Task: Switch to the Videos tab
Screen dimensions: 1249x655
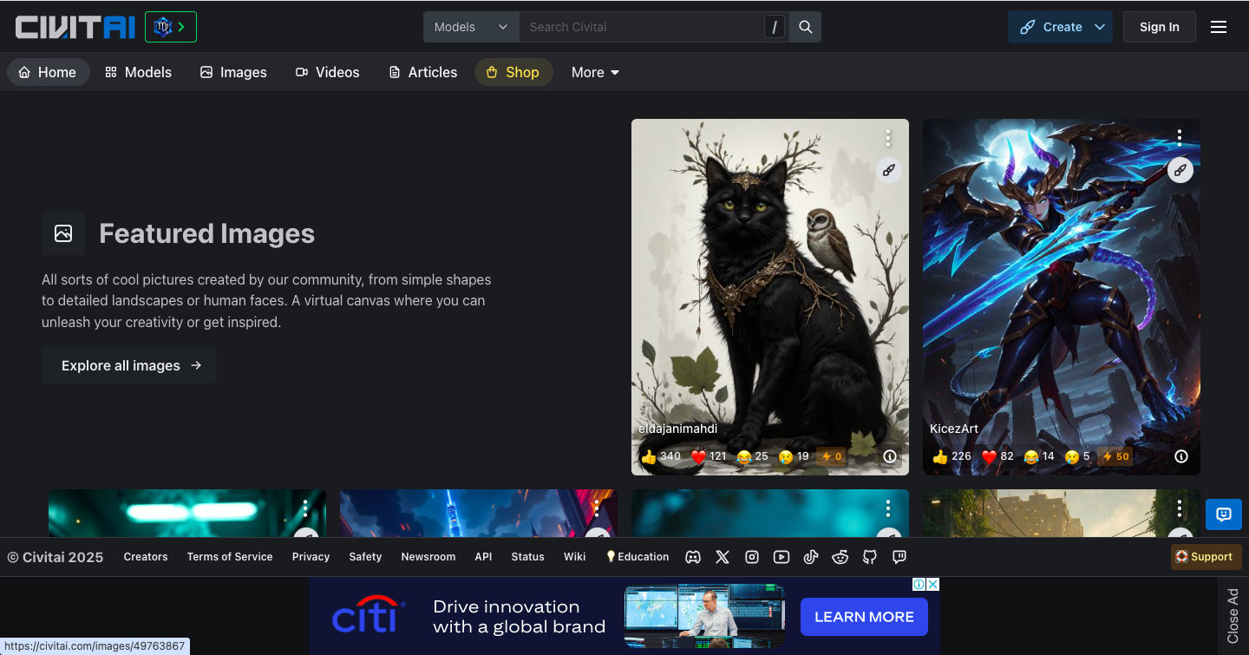Action: (x=327, y=72)
